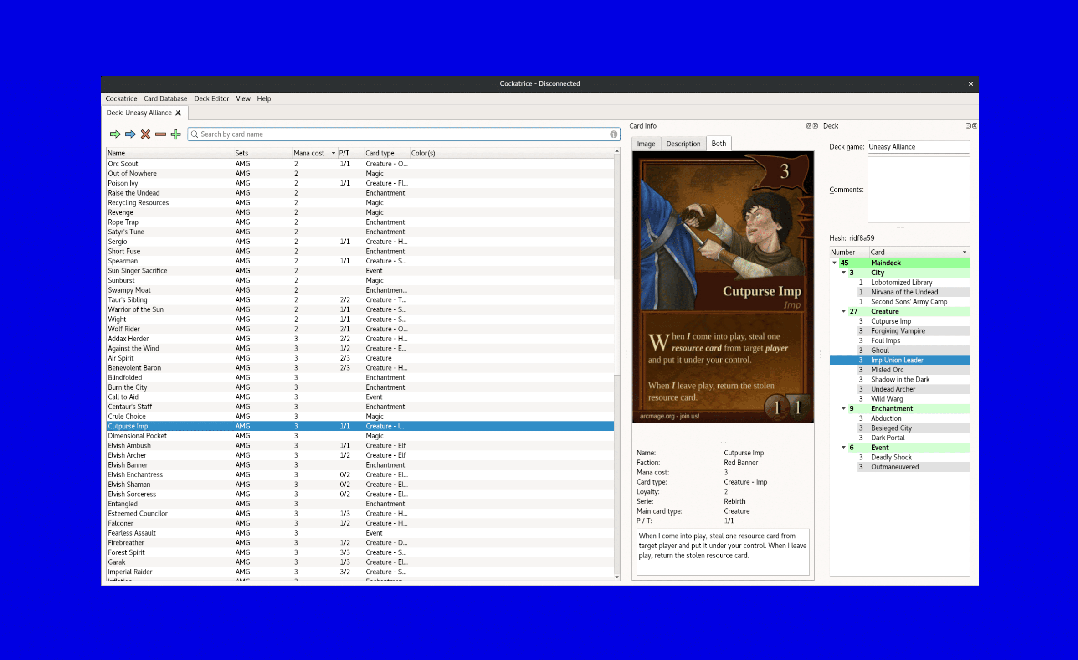
Task: Open the View menu
Action: (243, 98)
